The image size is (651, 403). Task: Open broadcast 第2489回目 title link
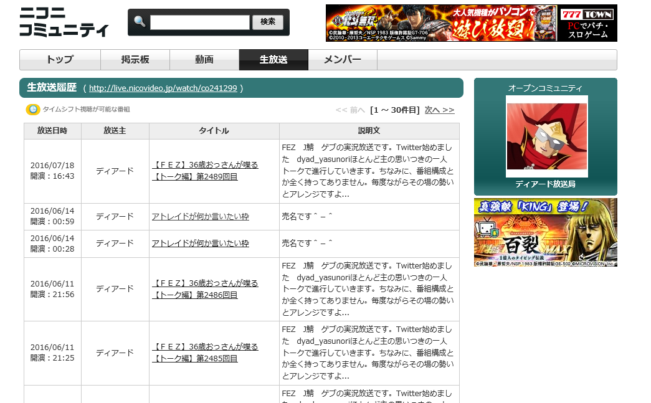(x=205, y=171)
